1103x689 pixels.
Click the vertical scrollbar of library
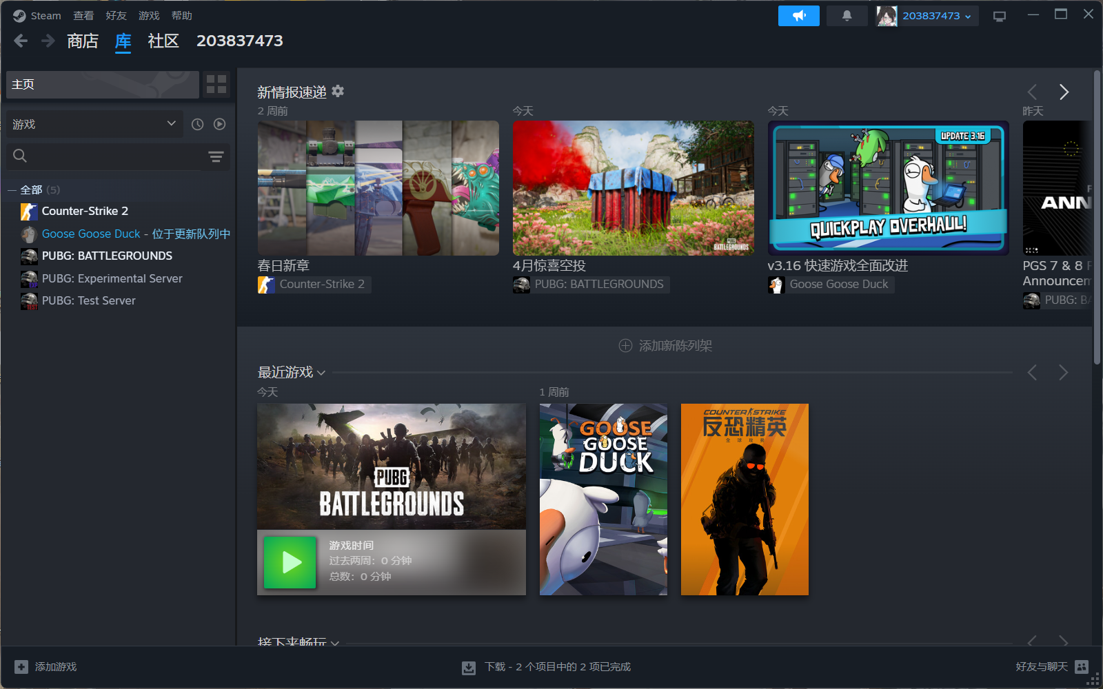[x=1097, y=218]
